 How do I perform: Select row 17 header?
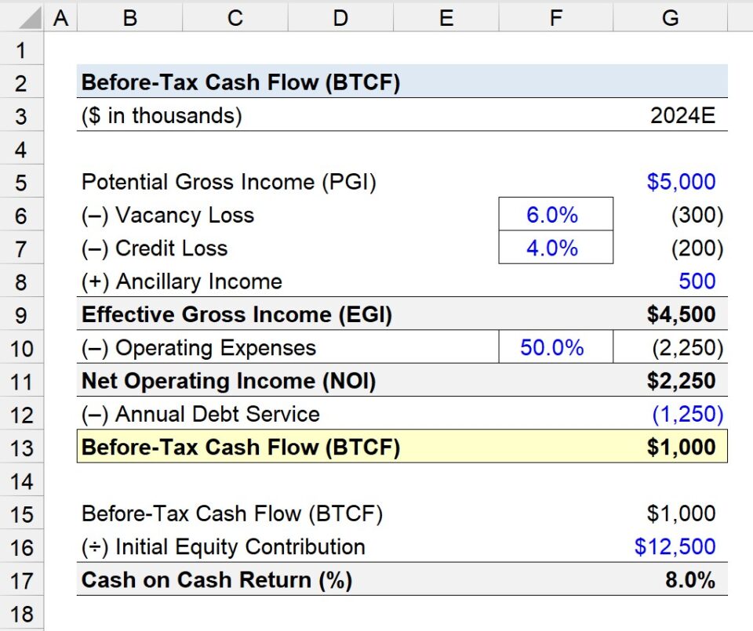coord(21,579)
